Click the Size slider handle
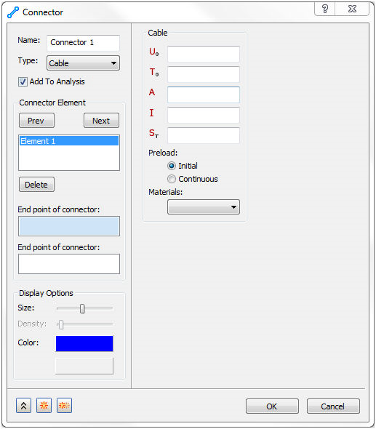 coord(82,308)
